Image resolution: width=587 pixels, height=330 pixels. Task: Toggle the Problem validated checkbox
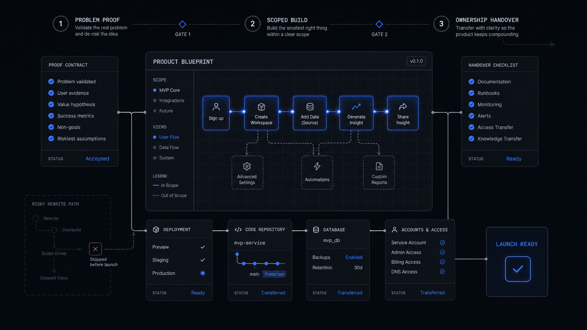pos(51,81)
